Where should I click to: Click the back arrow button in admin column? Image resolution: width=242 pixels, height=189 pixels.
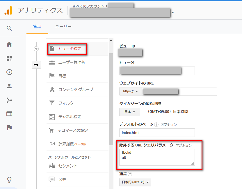pyautogui.click(x=36, y=65)
